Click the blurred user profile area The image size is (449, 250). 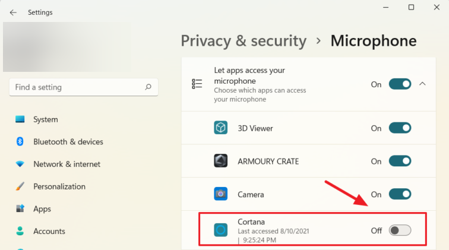pos(67,47)
